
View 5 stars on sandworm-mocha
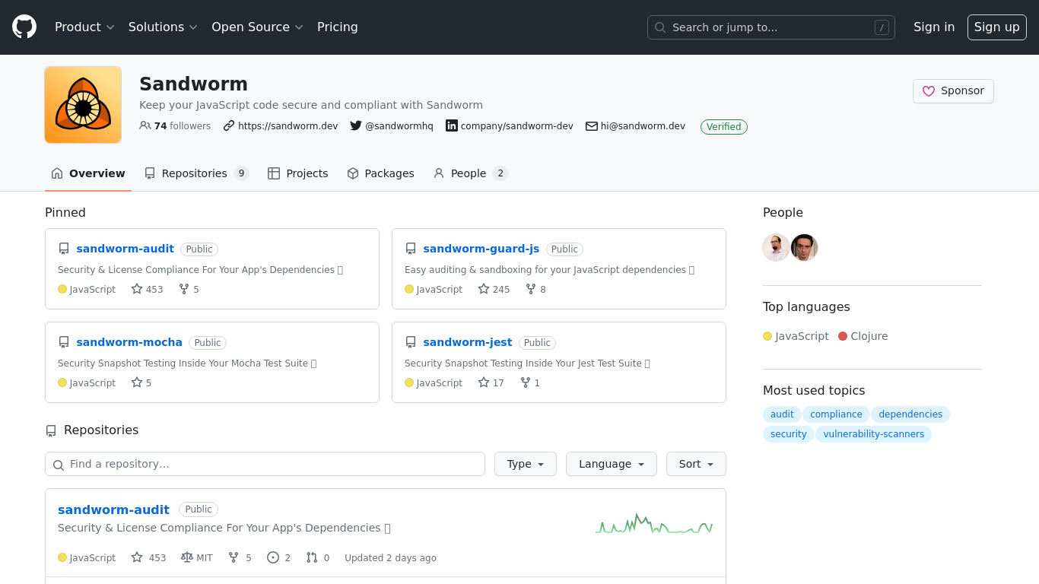[141, 382]
